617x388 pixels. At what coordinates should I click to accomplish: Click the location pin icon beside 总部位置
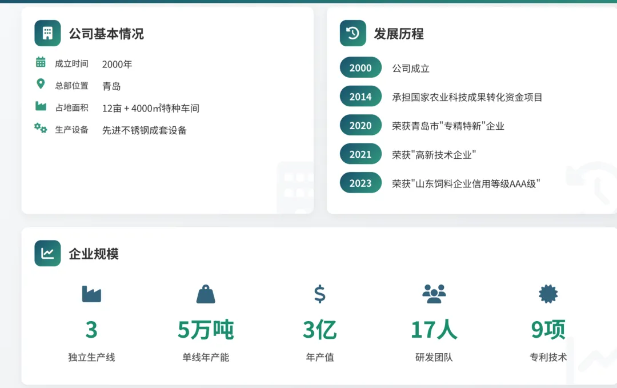[x=41, y=85]
